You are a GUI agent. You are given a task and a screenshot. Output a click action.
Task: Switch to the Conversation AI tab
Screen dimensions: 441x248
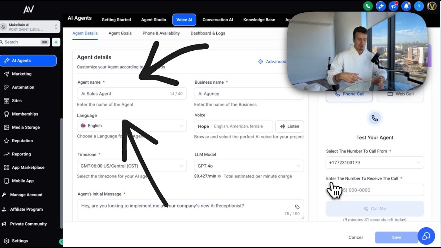pyautogui.click(x=218, y=20)
